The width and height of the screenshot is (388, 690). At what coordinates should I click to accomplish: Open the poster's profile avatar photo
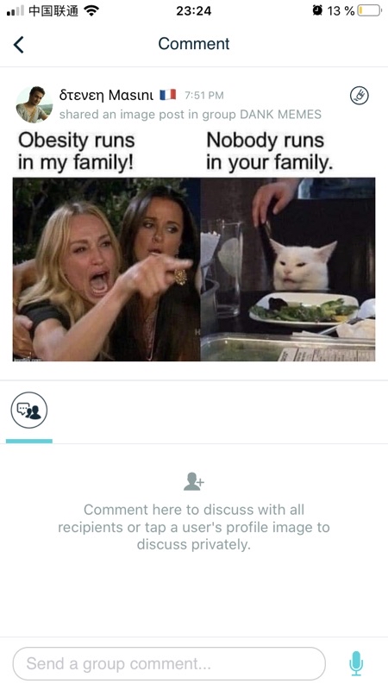click(34, 104)
